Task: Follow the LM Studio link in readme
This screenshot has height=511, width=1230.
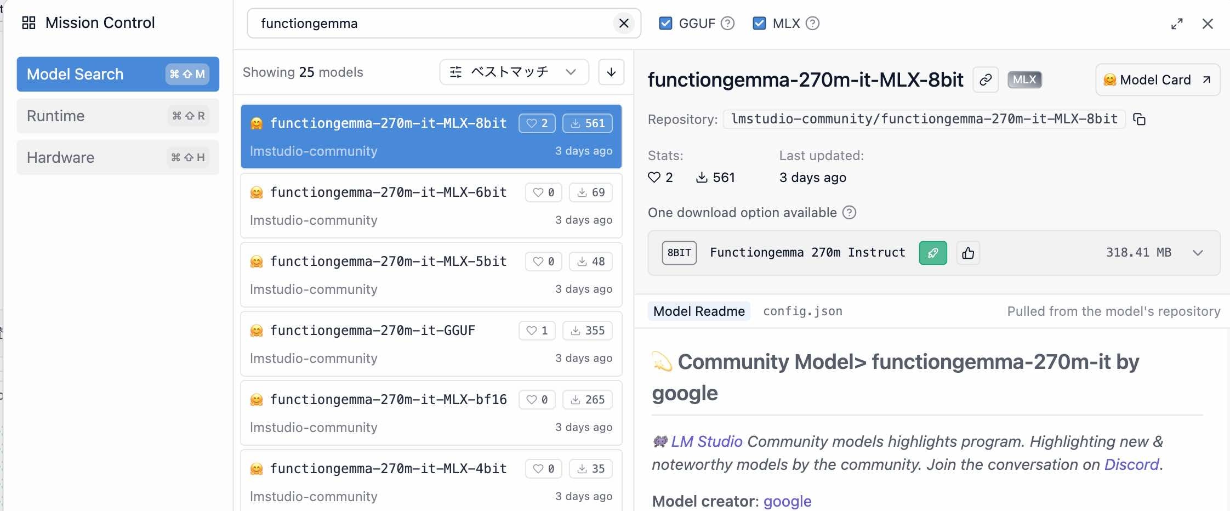Action: [707, 441]
